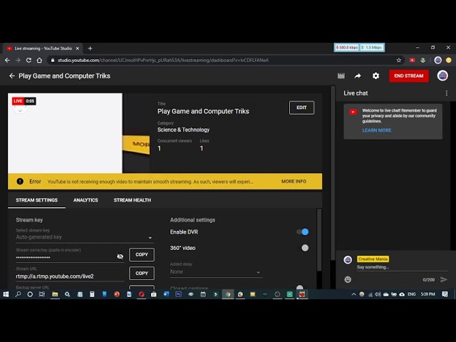456x342 pixels.
Task: Click the Creative Mania username in chat
Action: point(373,259)
